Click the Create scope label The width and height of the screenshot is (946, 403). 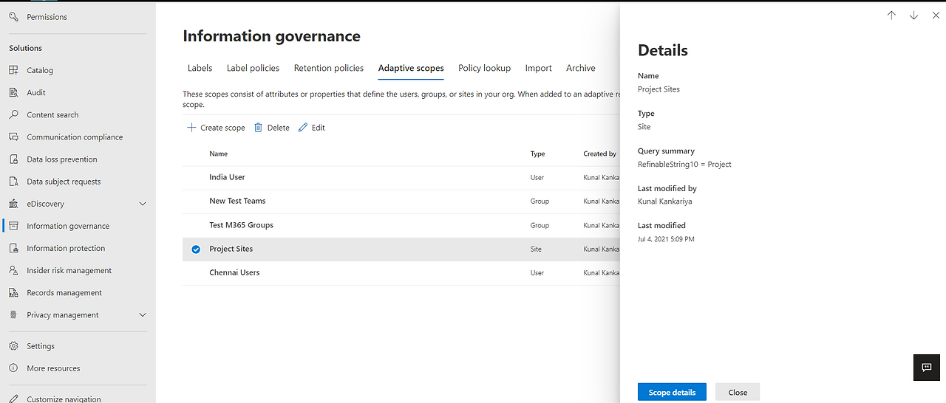(x=222, y=128)
